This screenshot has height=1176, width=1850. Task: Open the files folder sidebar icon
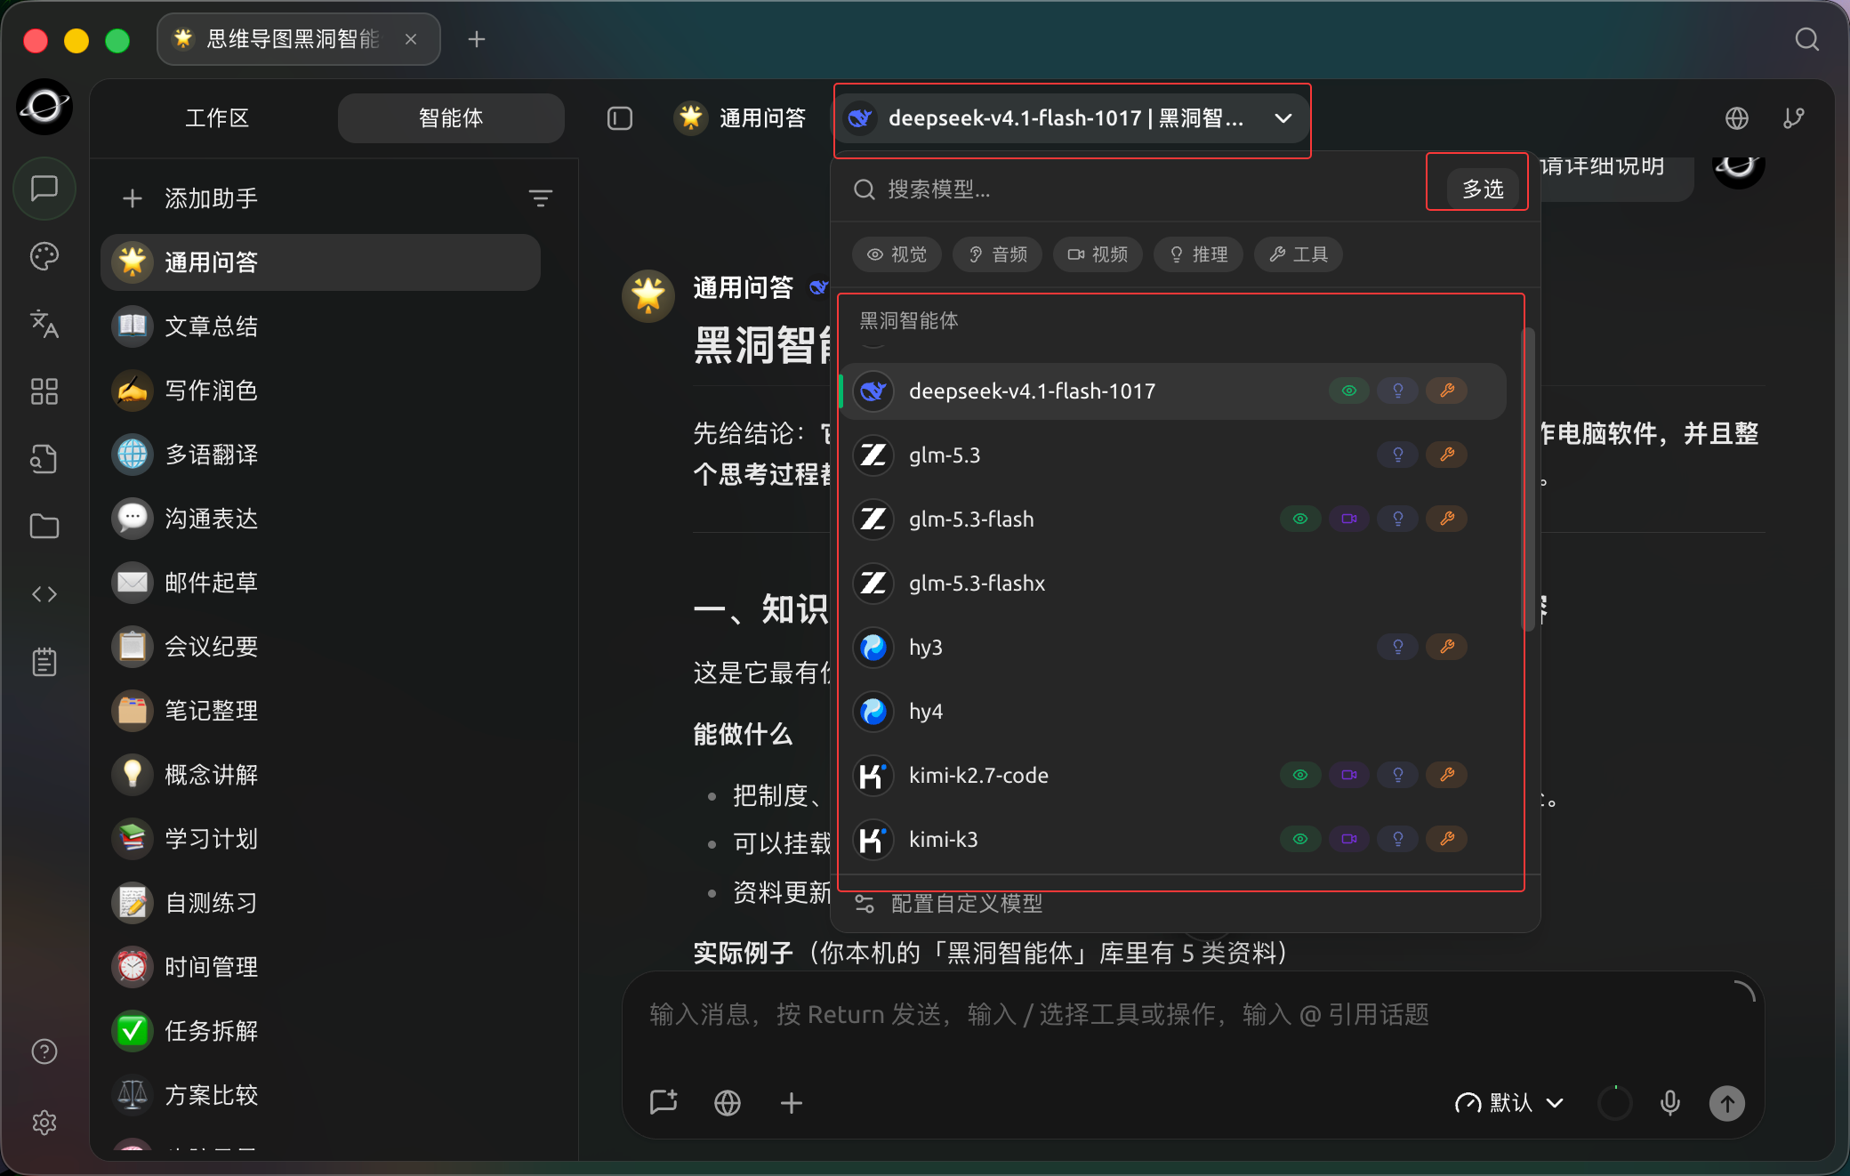(x=44, y=527)
